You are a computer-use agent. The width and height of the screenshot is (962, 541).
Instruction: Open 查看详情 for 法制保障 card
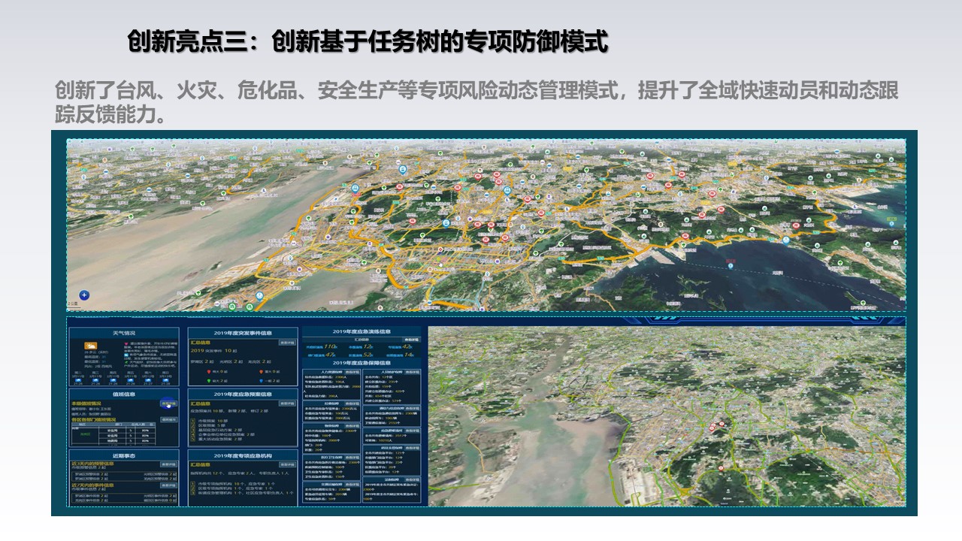click(412, 480)
